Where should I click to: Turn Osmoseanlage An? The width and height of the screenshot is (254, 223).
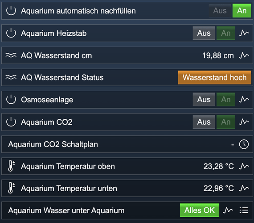click(226, 99)
